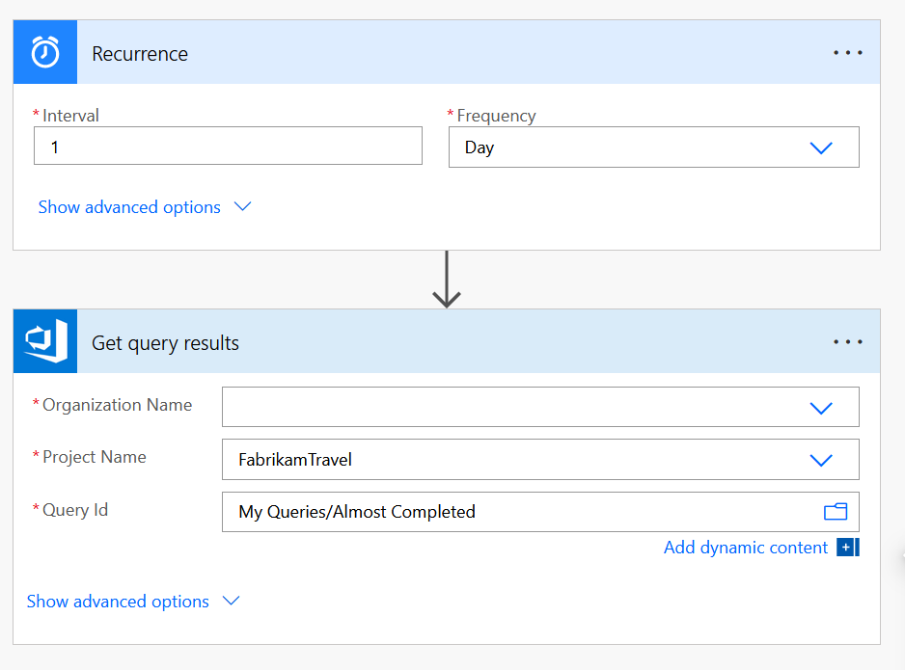Image resolution: width=905 pixels, height=670 pixels.
Task: Open the Frequency dropdown showing Day
Action: pyautogui.click(x=820, y=147)
